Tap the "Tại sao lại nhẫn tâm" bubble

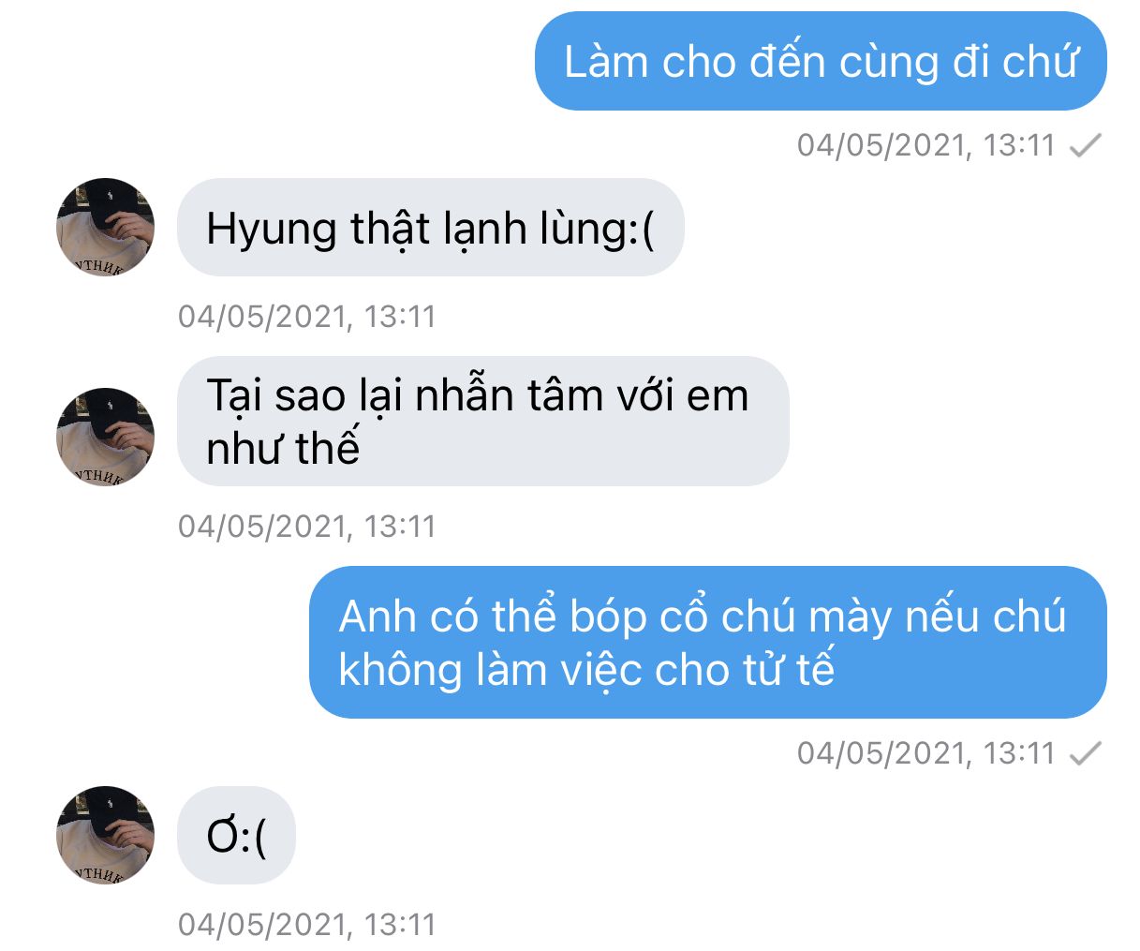click(483, 422)
